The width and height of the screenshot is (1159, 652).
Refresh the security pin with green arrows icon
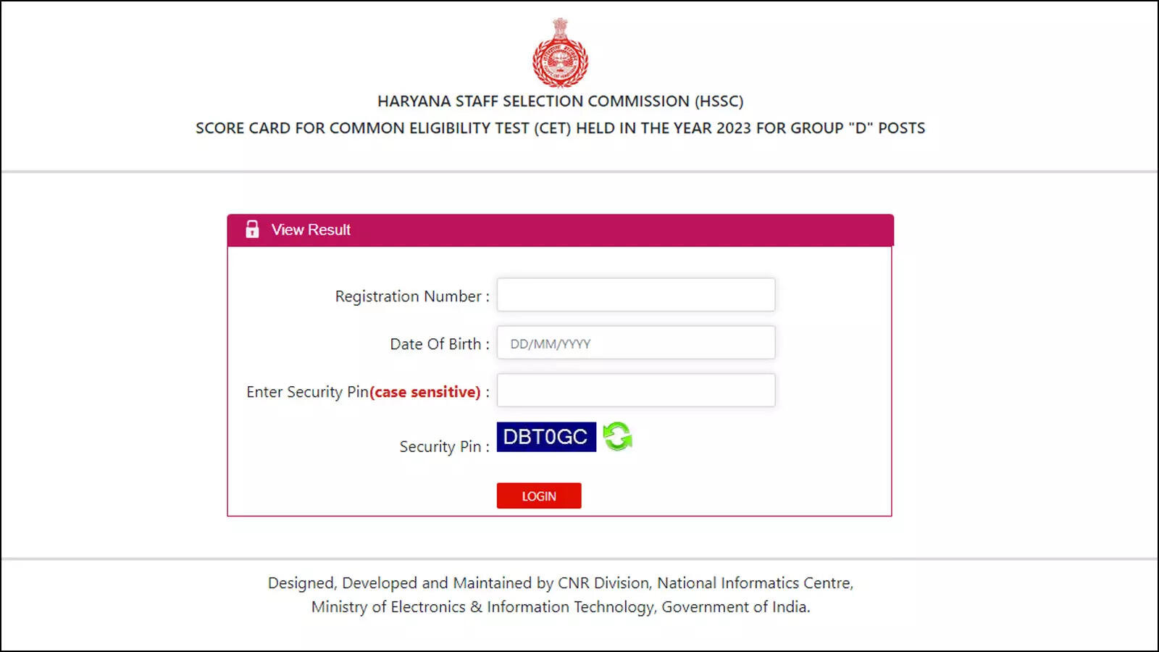618,436
